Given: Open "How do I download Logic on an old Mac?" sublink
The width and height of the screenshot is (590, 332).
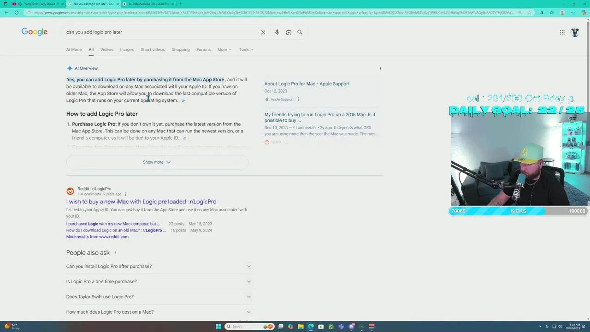Looking at the screenshot, I should (x=116, y=230).
